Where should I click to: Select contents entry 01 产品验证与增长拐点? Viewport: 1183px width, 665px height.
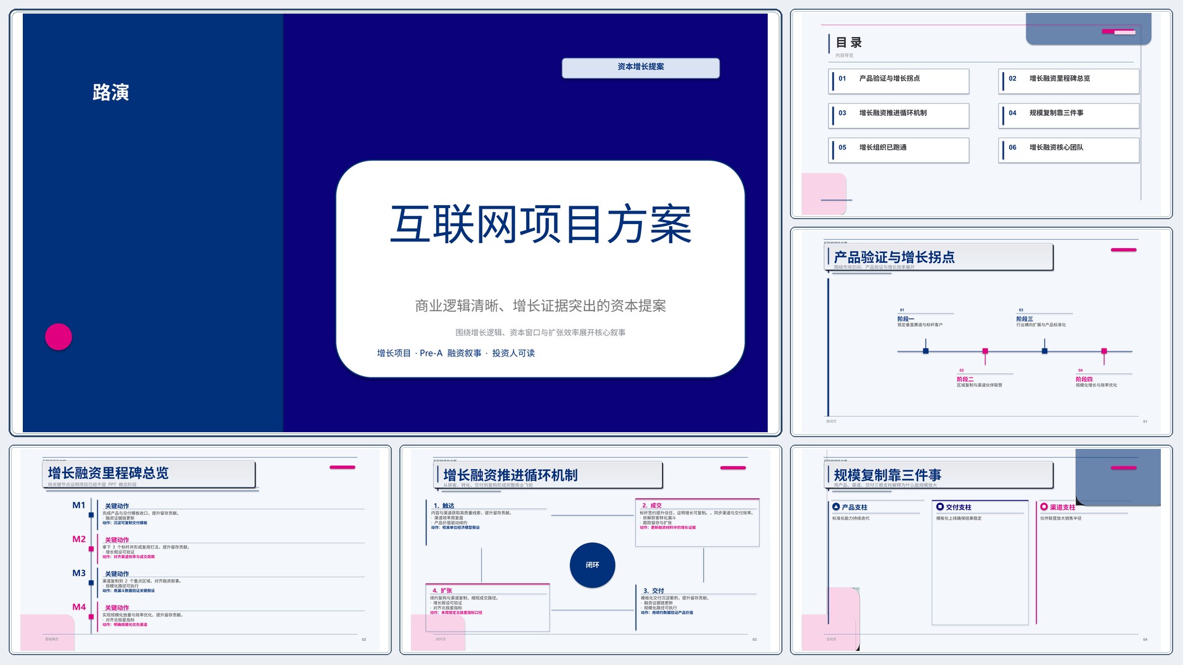(899, 81)
